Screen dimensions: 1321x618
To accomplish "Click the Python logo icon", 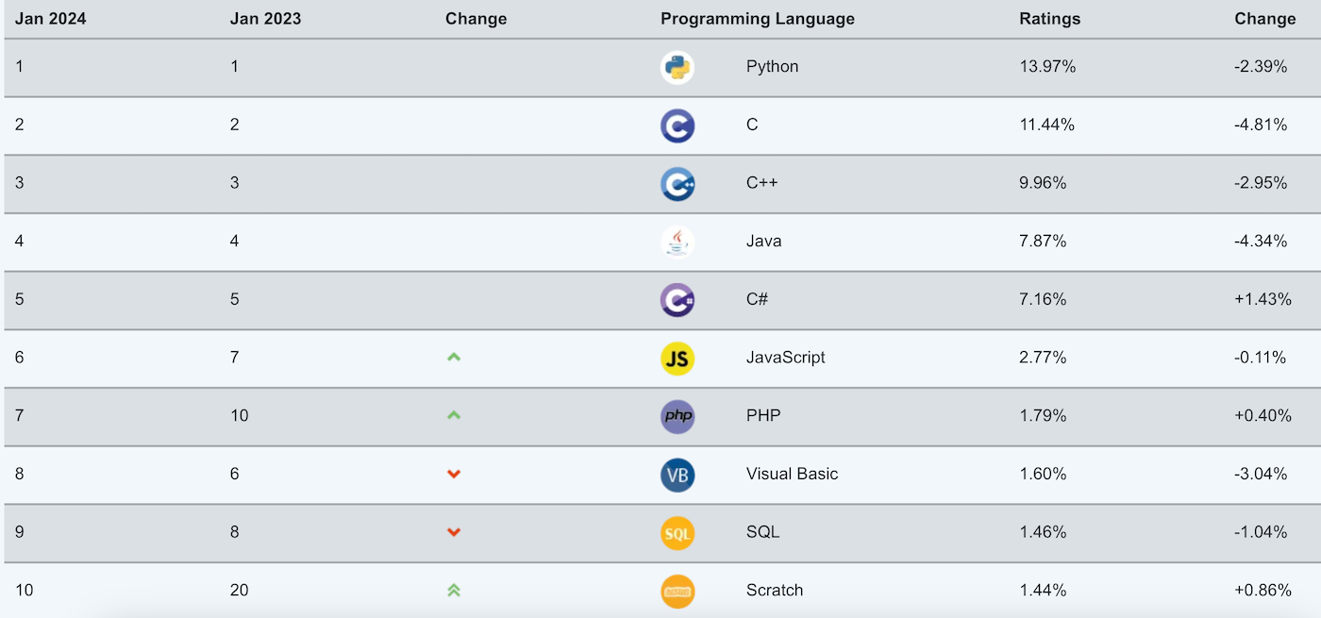I will pyautogui.click(x=677, y=67).
